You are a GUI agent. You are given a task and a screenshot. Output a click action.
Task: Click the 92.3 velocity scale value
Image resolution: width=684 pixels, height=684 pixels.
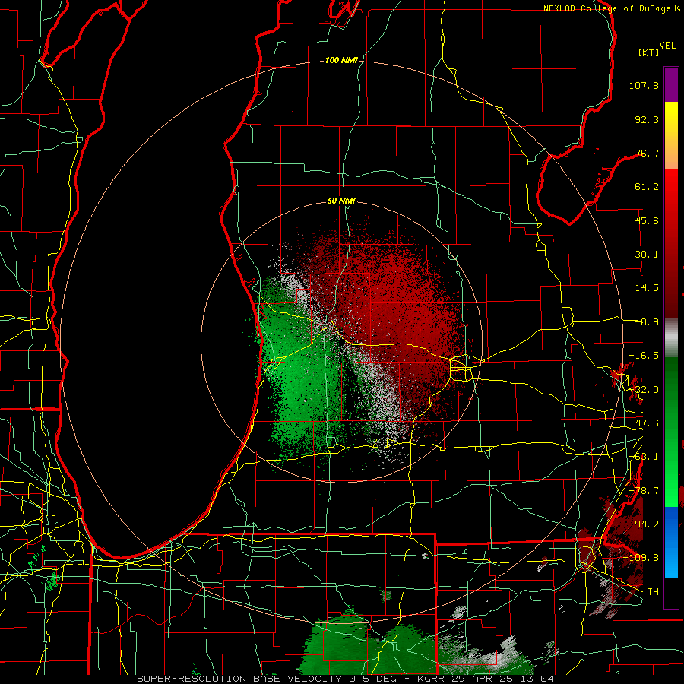coord(647,119)
